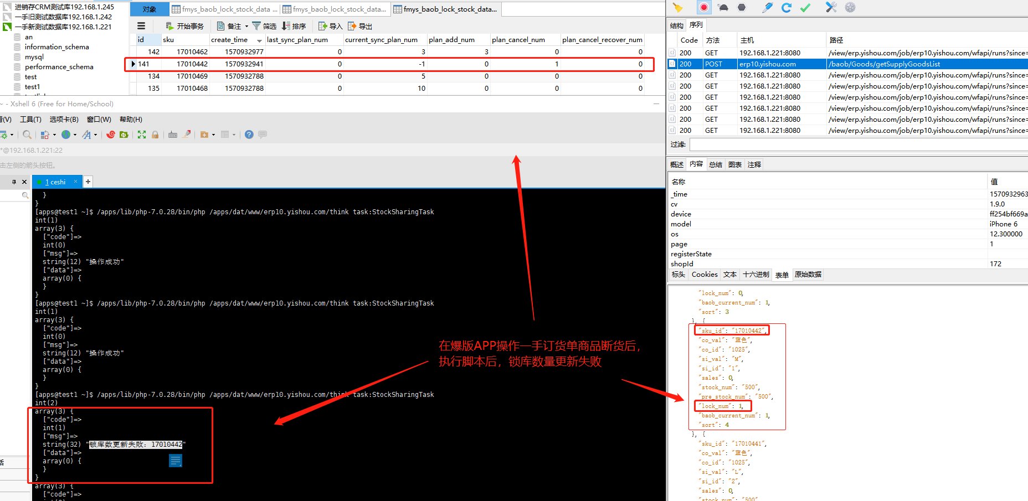Click the red swirl Xftp icon

111,135
